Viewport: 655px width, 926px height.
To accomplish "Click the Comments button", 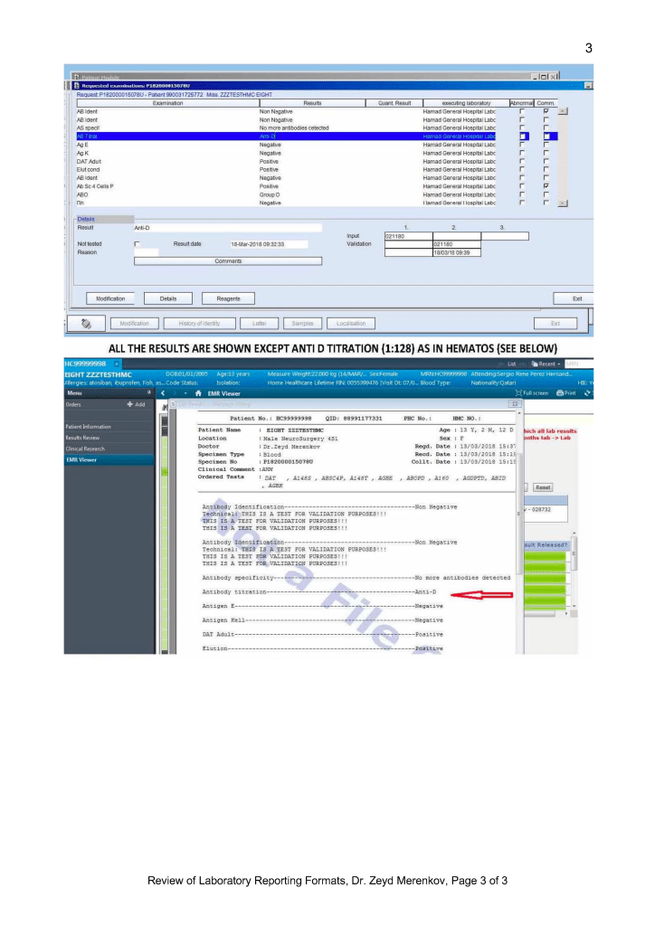I will [x=228, y=260].
